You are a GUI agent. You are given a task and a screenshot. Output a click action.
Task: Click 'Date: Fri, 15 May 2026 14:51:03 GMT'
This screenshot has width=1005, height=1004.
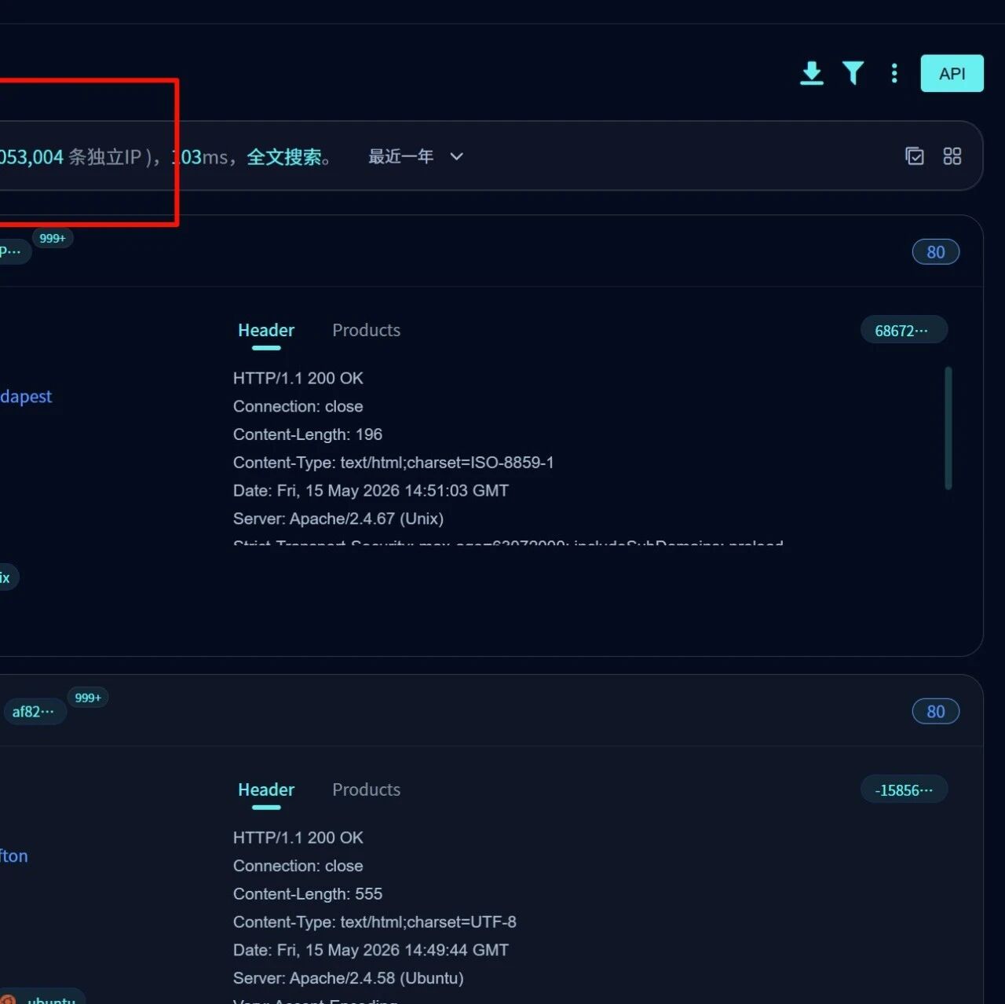point(371,491)
